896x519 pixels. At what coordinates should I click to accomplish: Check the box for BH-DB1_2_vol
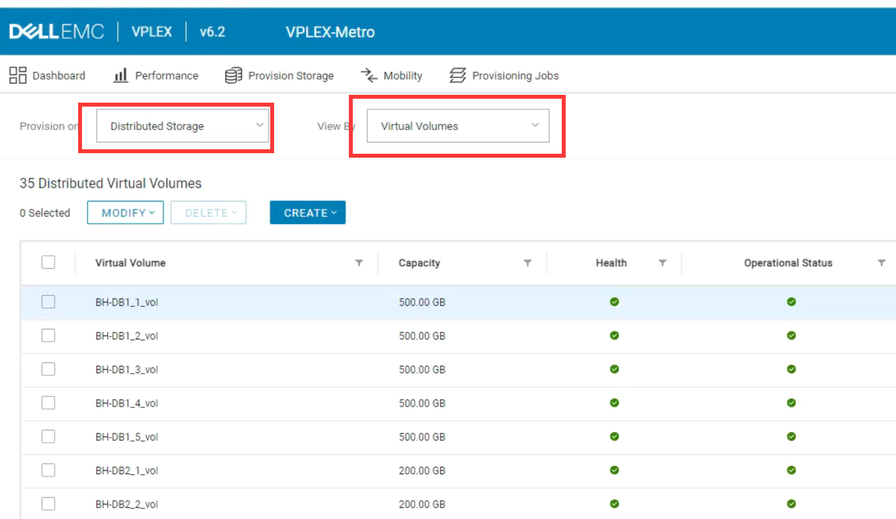(48, 336)
